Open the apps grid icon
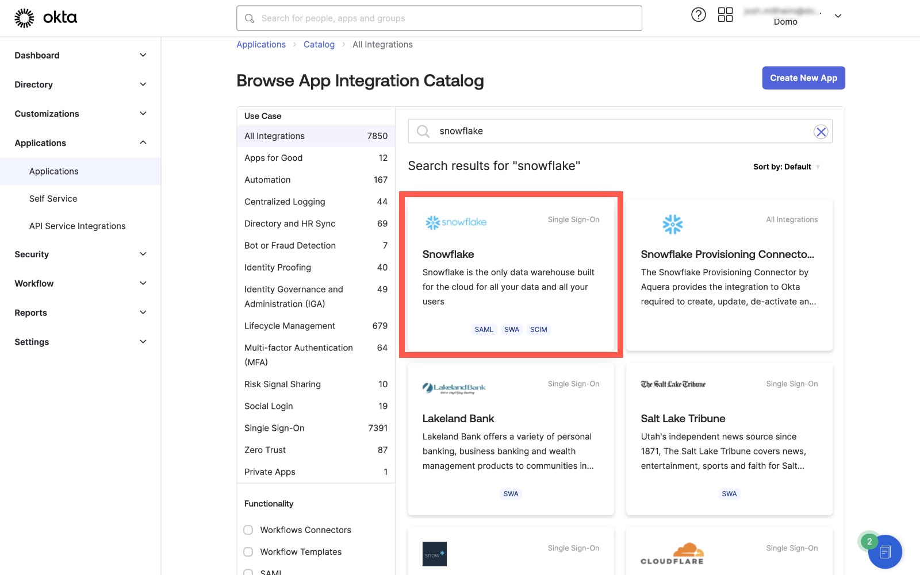 [x=725, y=15]
